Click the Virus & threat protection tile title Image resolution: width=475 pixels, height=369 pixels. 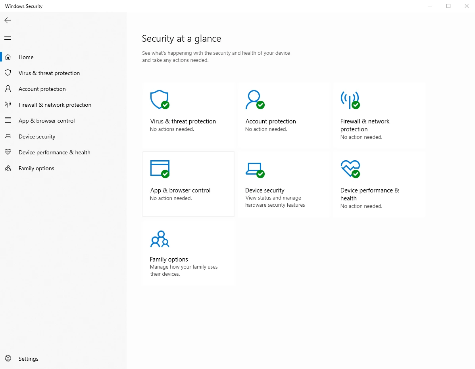tap(183, 121)
